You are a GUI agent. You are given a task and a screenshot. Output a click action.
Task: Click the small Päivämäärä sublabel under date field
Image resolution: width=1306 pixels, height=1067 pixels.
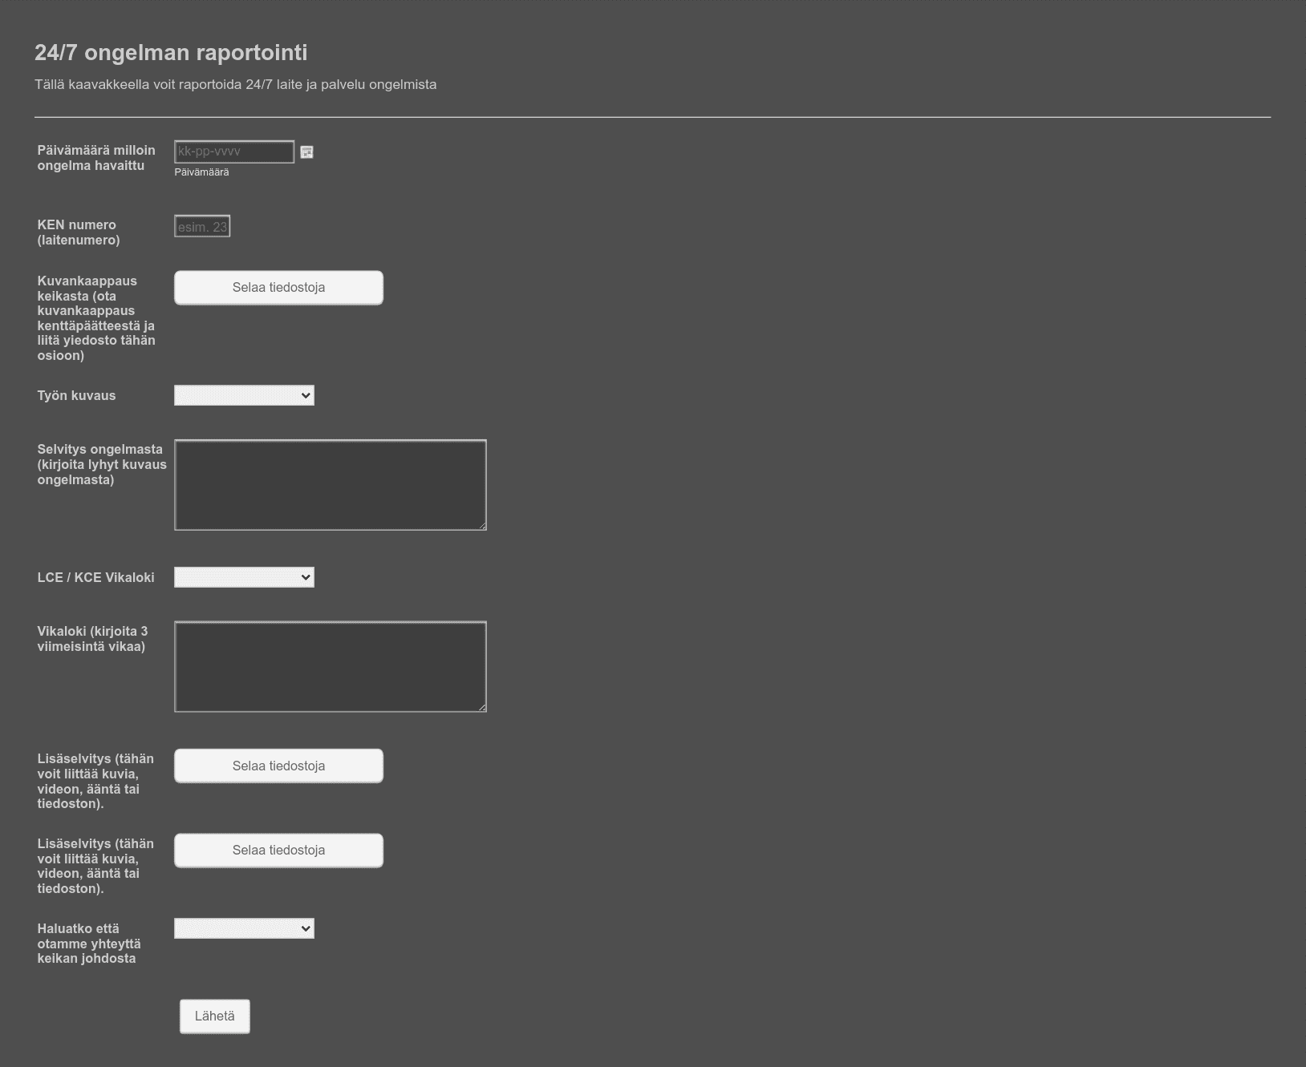tap(201, 172)
